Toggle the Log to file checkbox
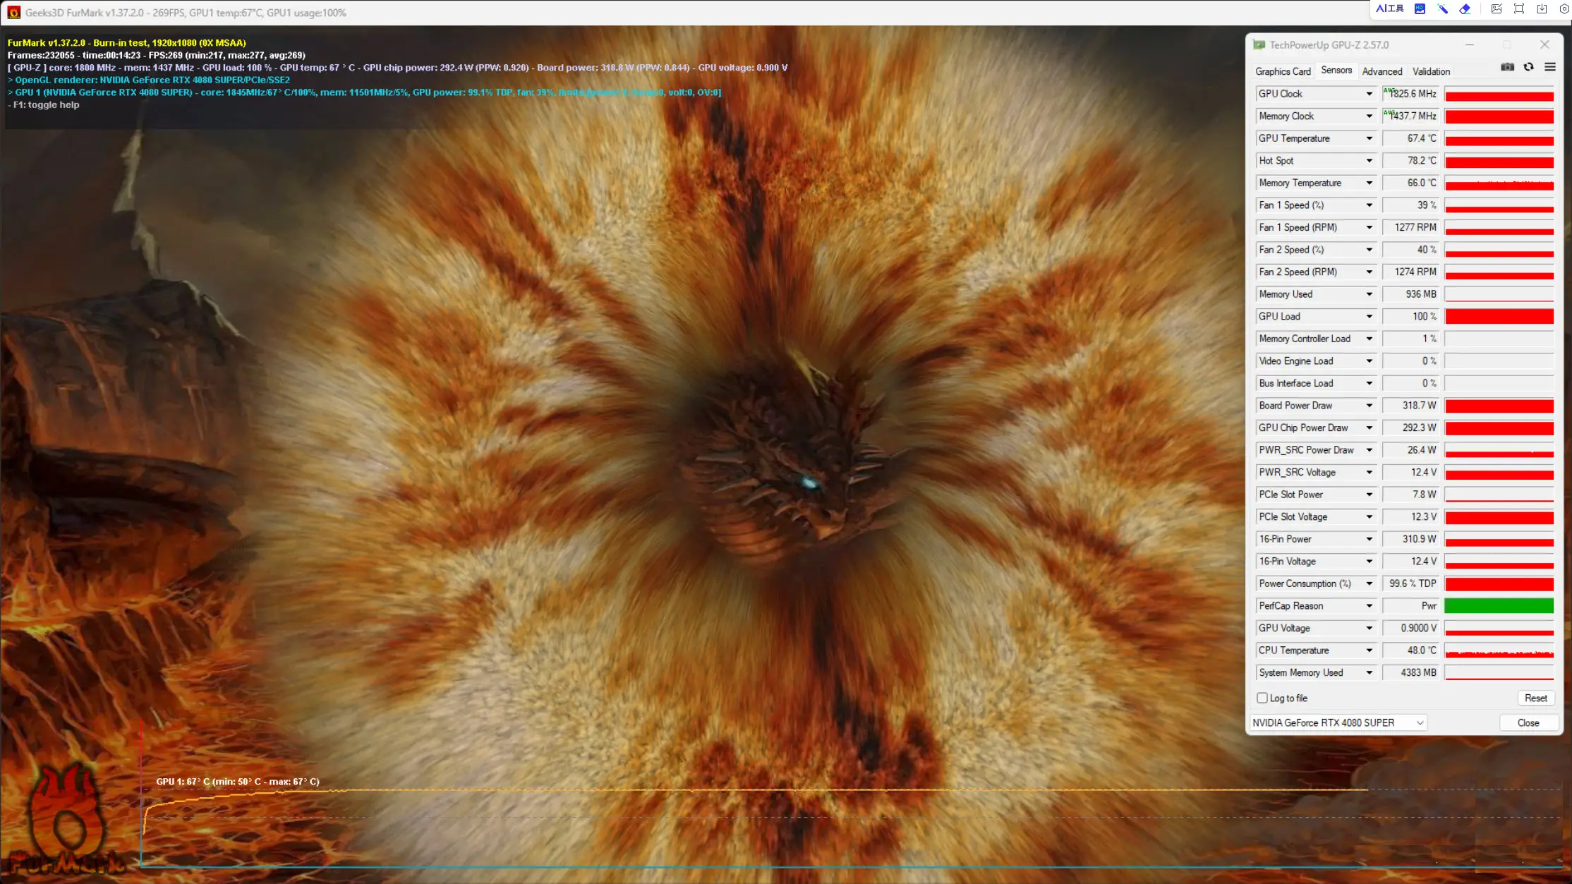 [1261, 697]
